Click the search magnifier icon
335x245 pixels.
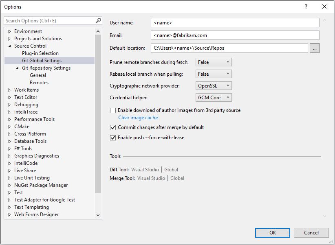pyautogui.click(x=98, y=20)
